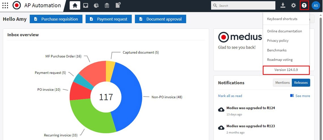Click the create new document icon

tap(118, 5)
